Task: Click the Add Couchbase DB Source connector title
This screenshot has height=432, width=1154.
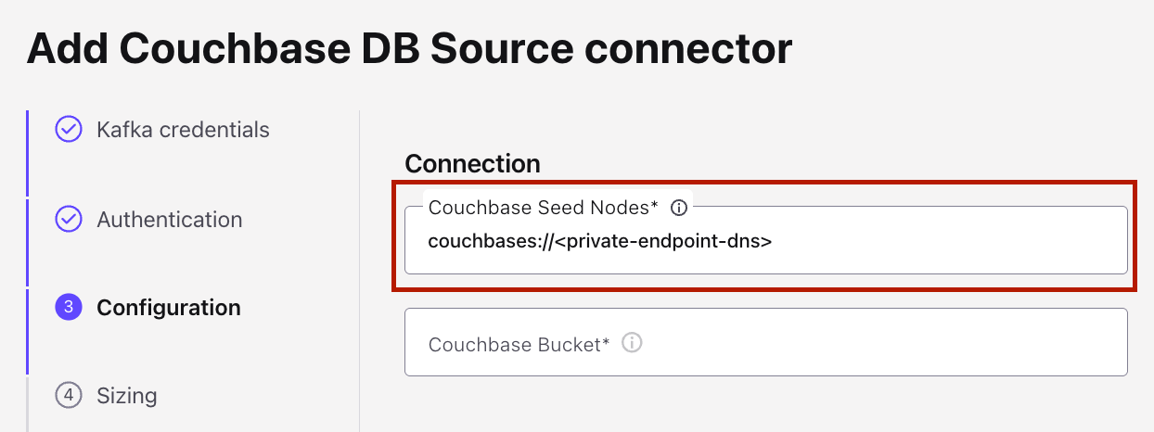Action: click(x=409, y=48)
